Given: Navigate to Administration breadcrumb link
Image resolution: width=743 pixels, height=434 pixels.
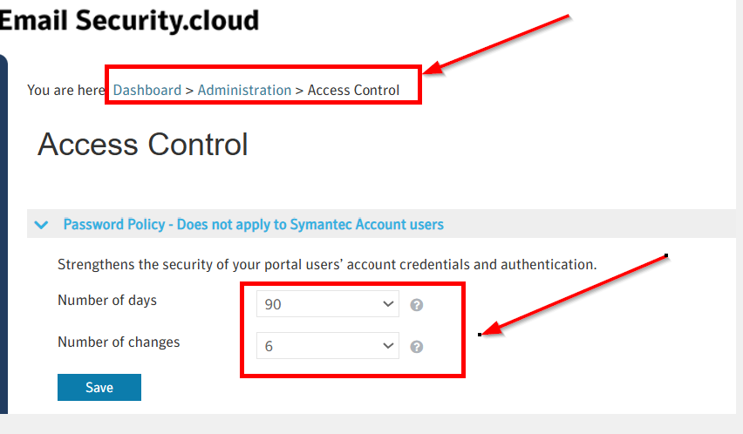Looking at the screenshot, I should 244,90.
